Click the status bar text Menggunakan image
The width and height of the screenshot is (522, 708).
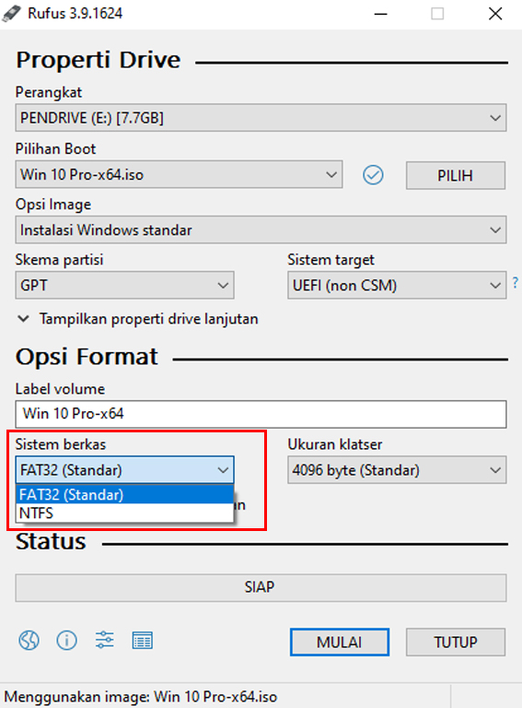141,697
